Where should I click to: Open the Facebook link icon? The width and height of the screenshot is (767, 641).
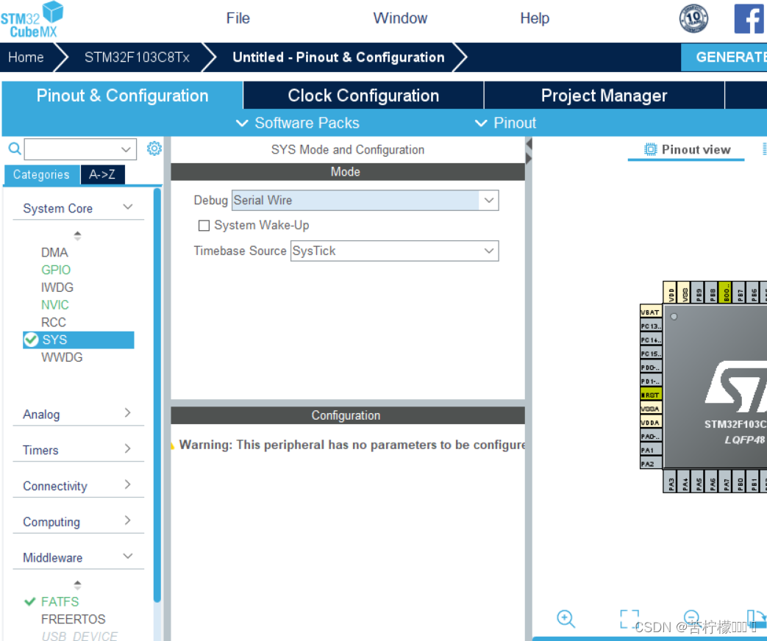750,18
